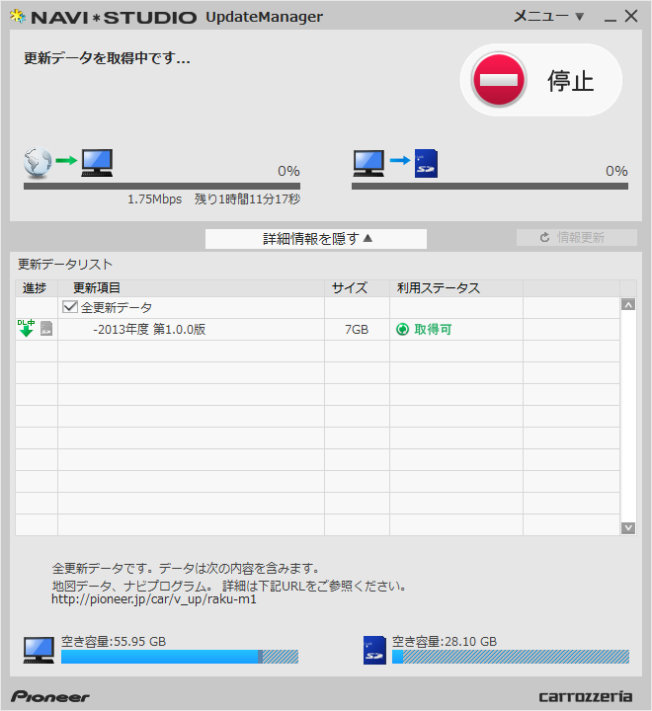Click the 進捗 column header
The image size is (652, 711).
pyautogui.click(x=37, y=288)
